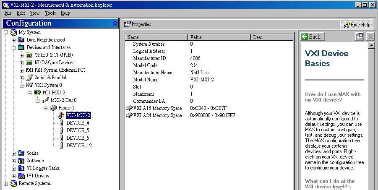Sort by the Name column header
378x190 pixels.
[x=156, y=37]
